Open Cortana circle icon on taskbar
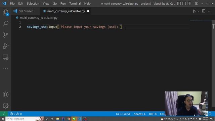Screen dimensions: 215x121 point(46,119)
